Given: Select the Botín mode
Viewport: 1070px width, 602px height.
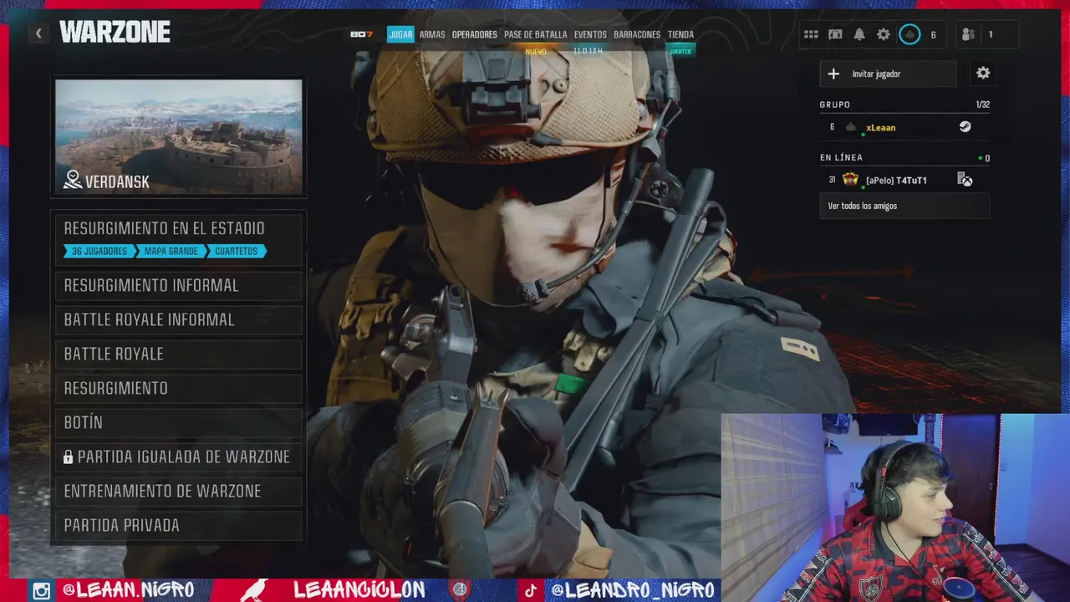Looking at the screenshot, I should point(178,423).
